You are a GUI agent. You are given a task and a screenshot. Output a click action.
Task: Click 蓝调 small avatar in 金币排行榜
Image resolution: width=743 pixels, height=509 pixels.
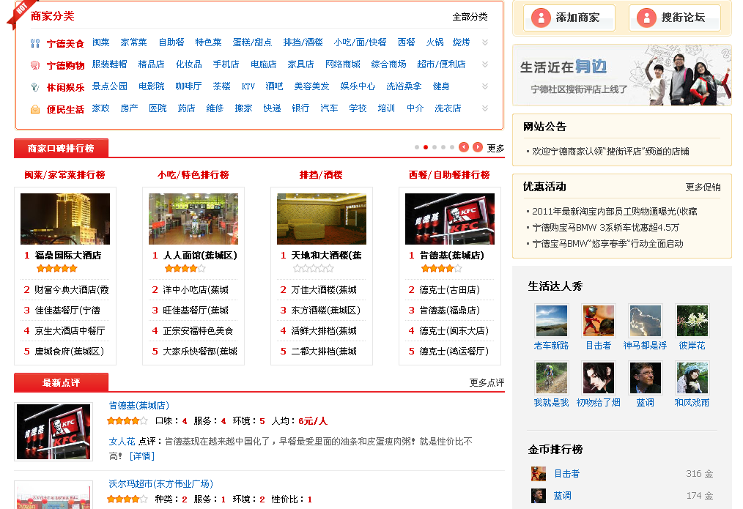click(539, 496)
